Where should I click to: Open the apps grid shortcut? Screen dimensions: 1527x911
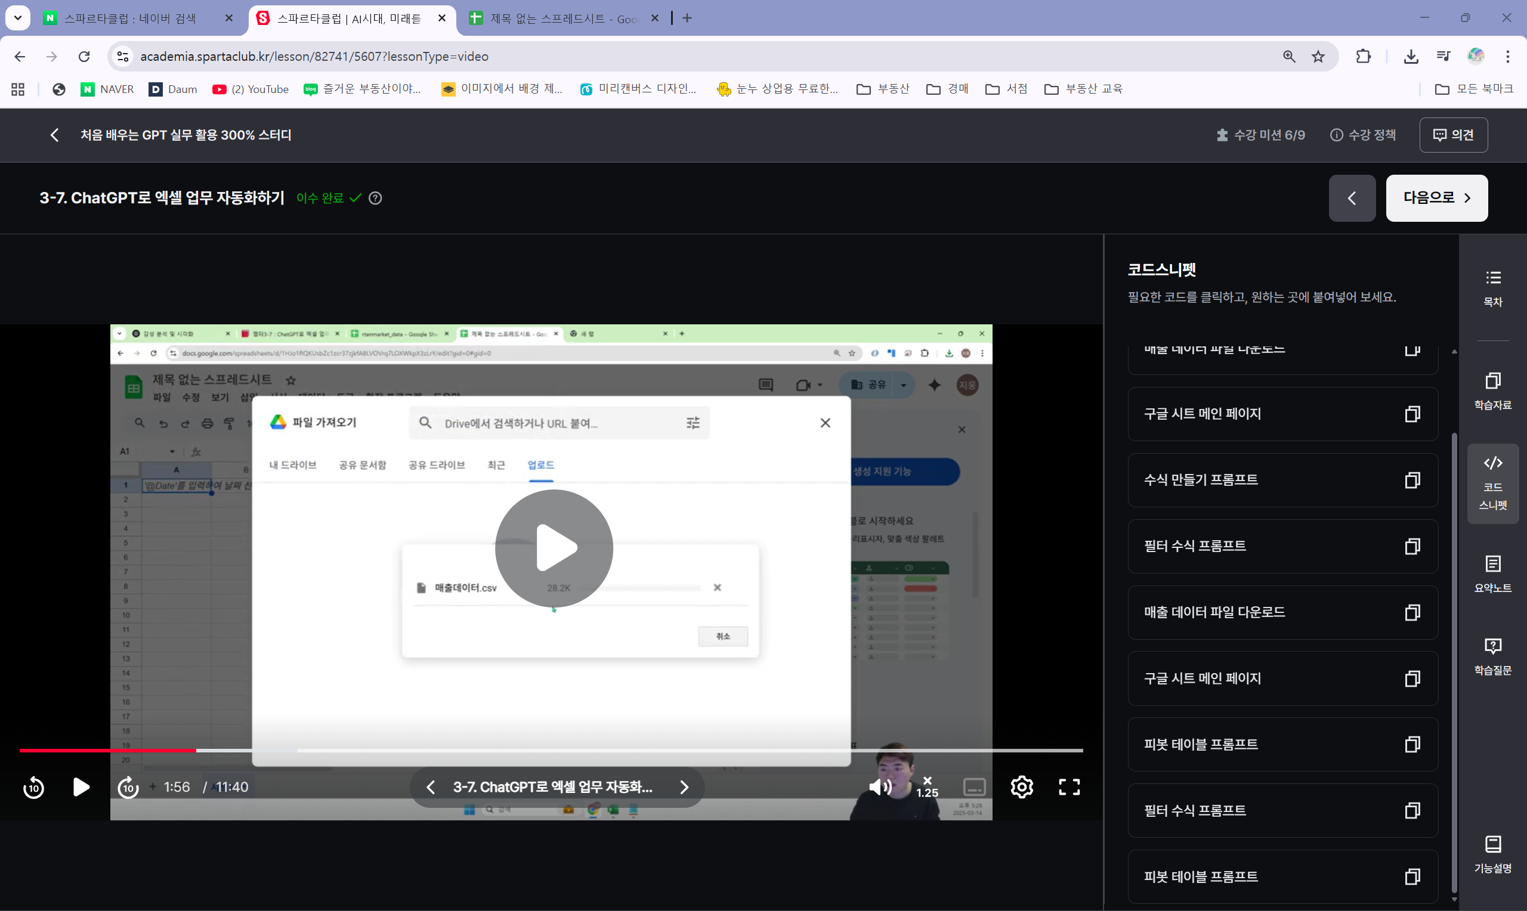click(18, 89)
